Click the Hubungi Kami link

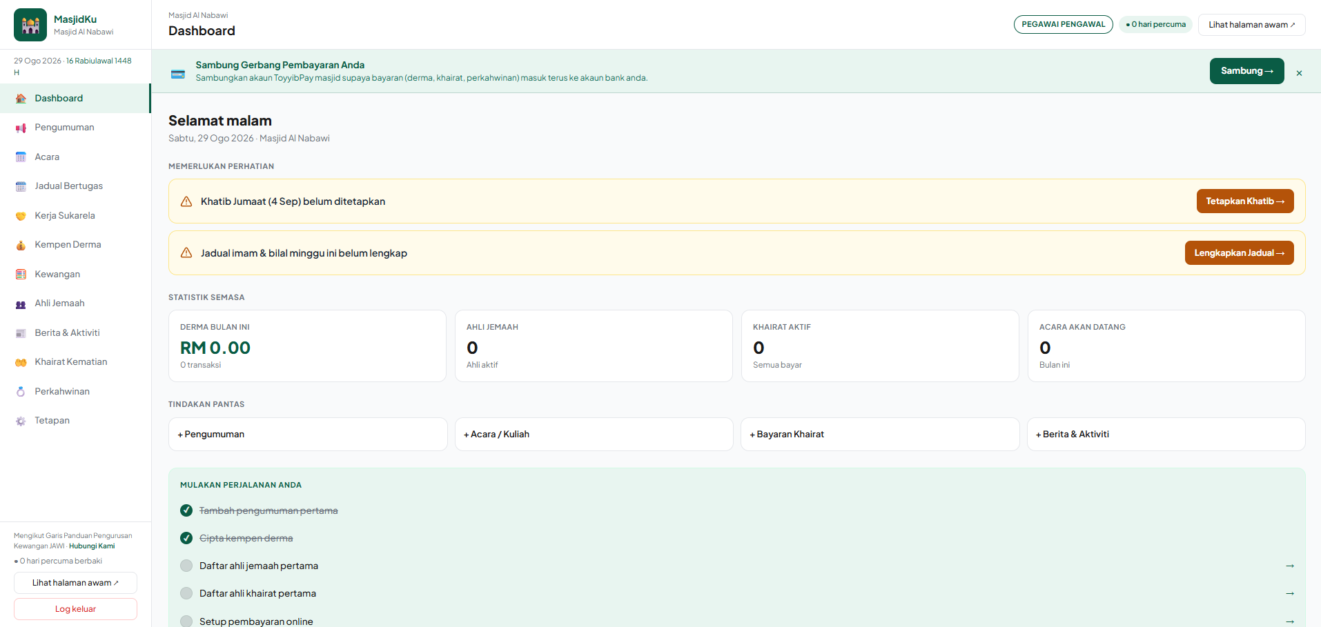(92, 546)
